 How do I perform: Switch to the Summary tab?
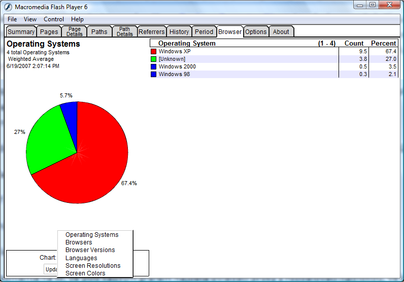(21, 31)
